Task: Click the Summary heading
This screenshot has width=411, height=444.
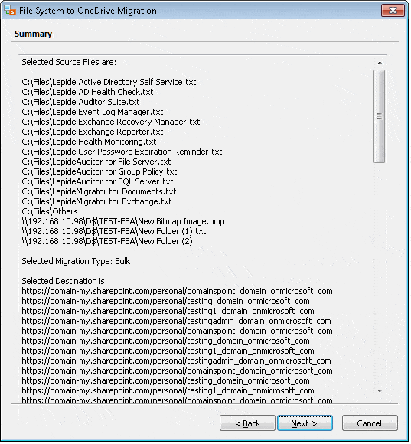Action: pos(33,34)
